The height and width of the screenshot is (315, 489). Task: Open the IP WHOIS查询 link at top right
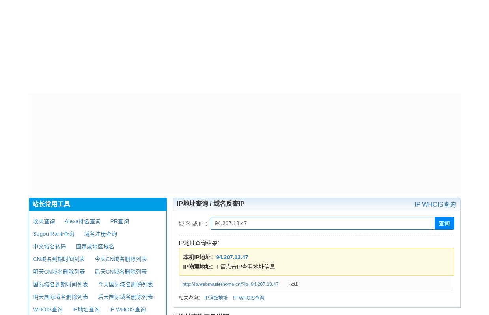[x=435, y=204]
